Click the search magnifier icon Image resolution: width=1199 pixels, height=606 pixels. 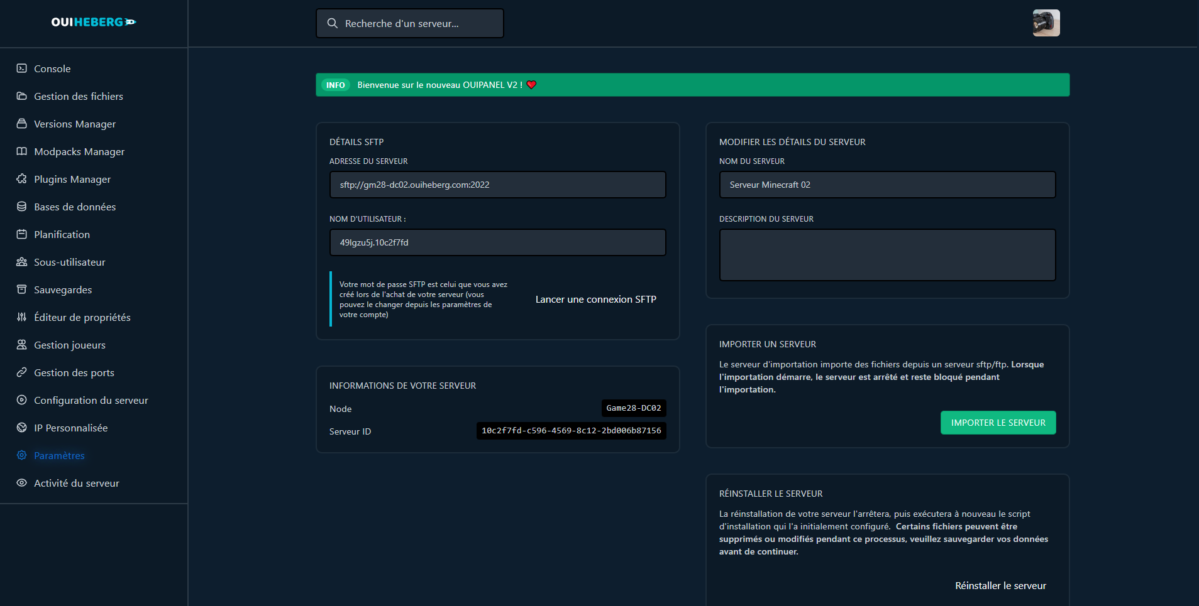point(333,23)
